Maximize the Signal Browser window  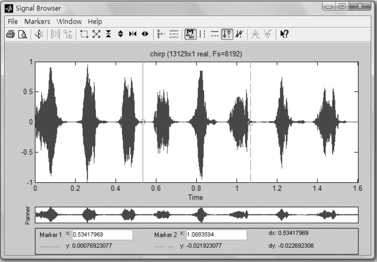coord(342,7)
